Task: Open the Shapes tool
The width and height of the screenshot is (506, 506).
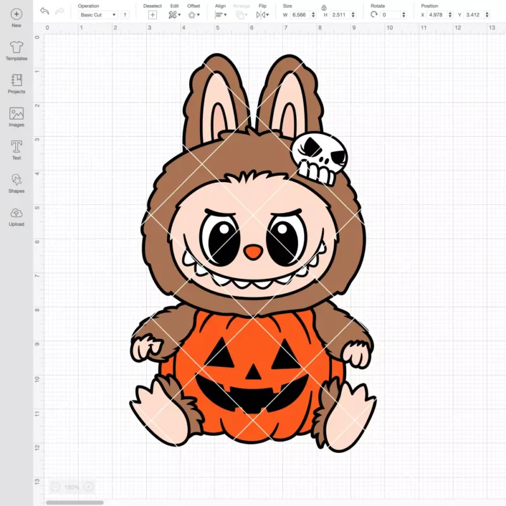Action: [x=16, y=180]
